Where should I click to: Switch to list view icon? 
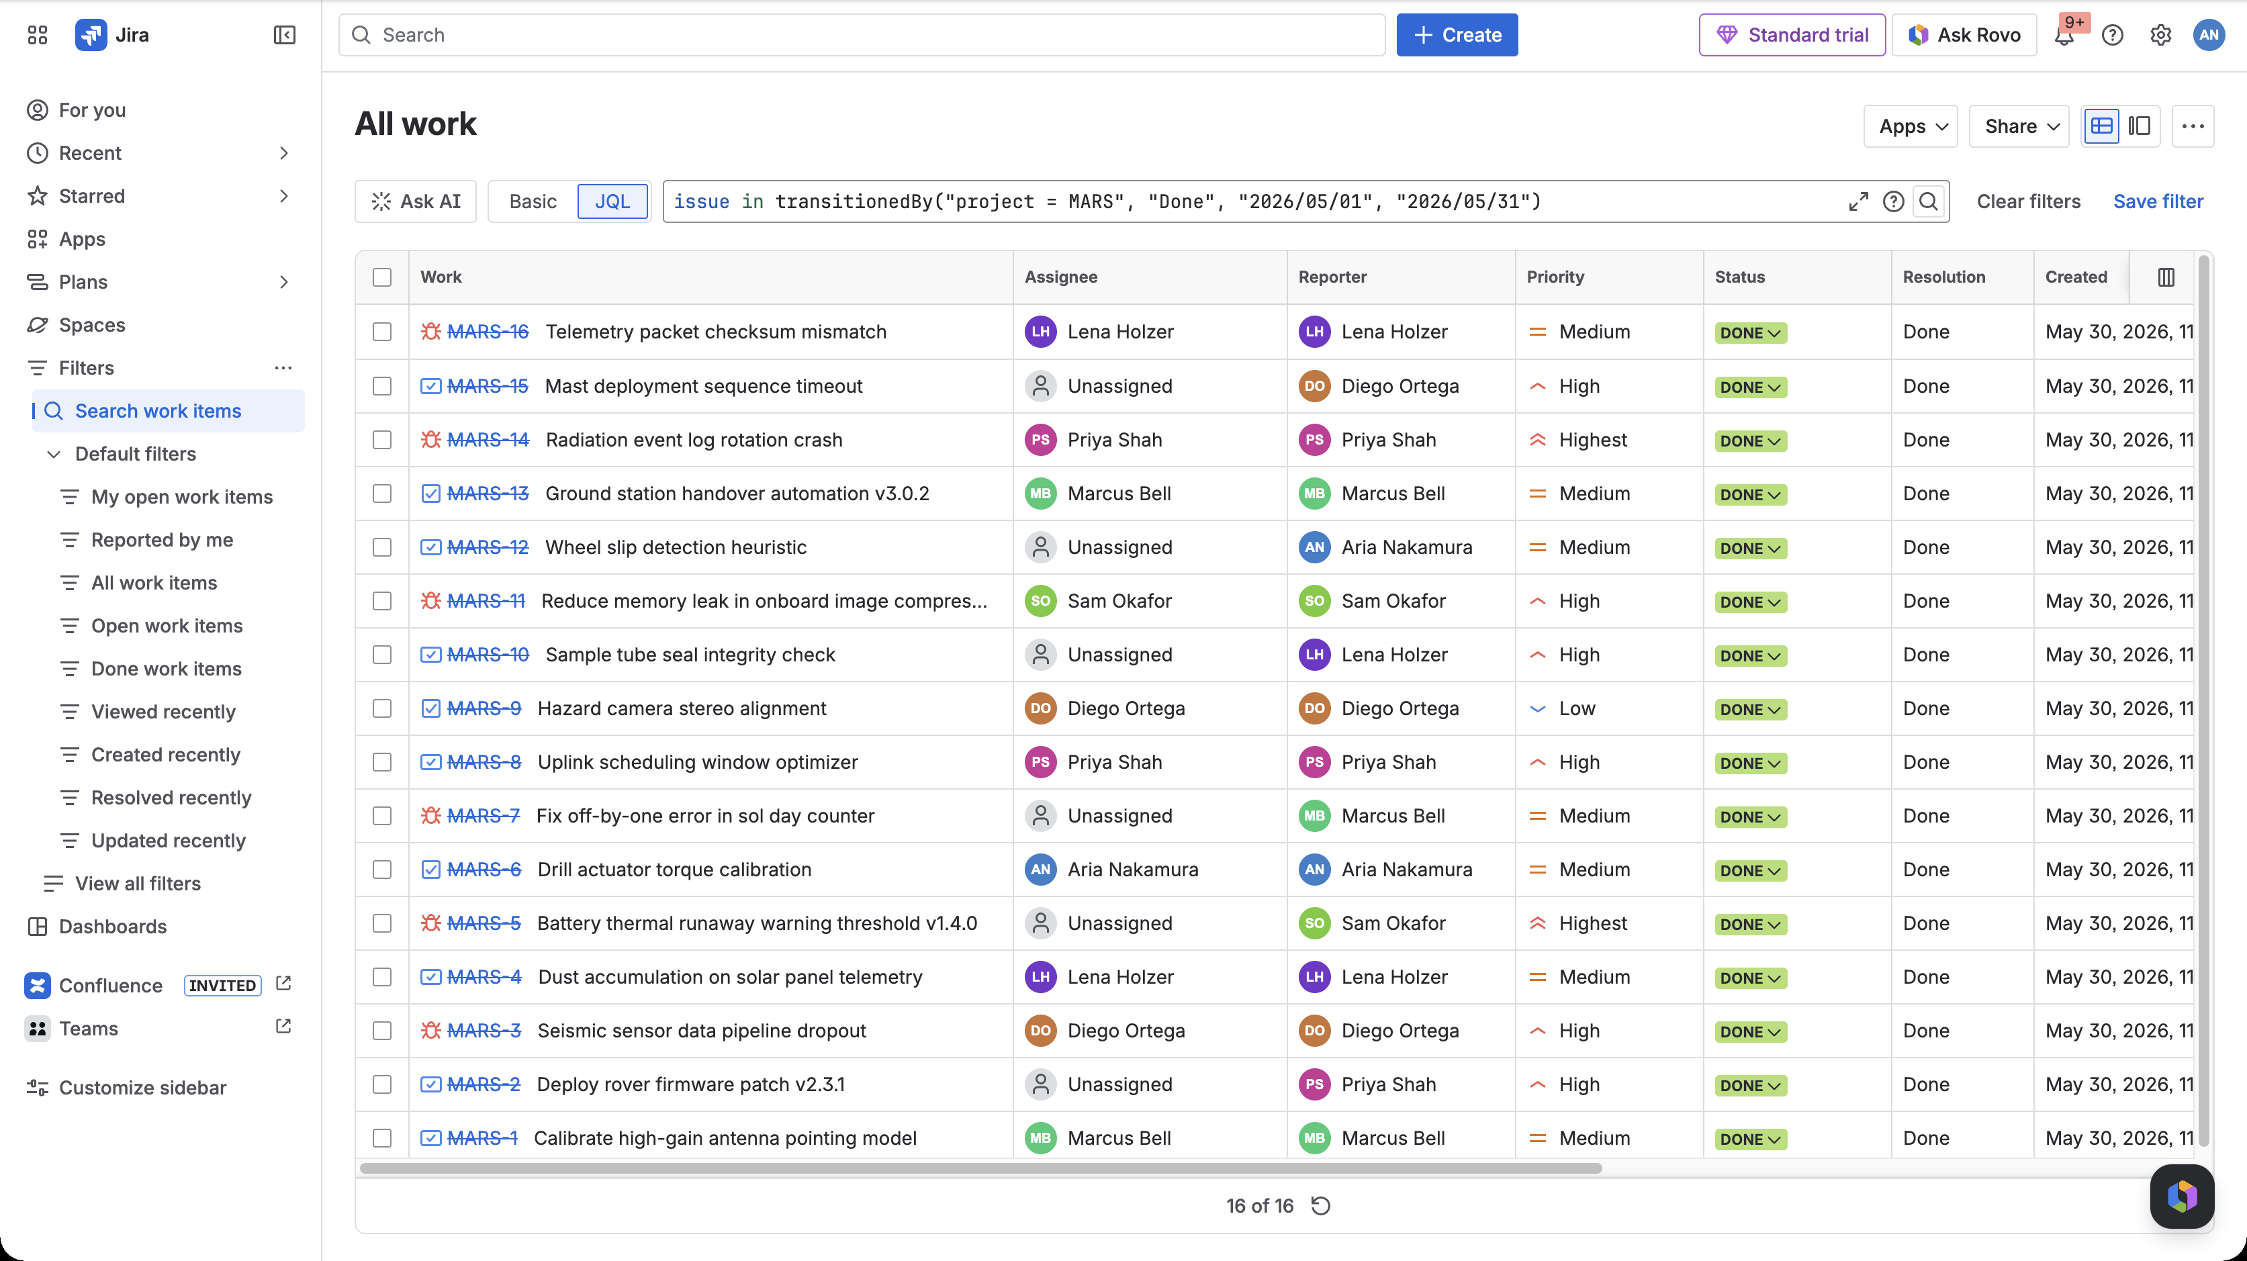(x=2101, y=126)
